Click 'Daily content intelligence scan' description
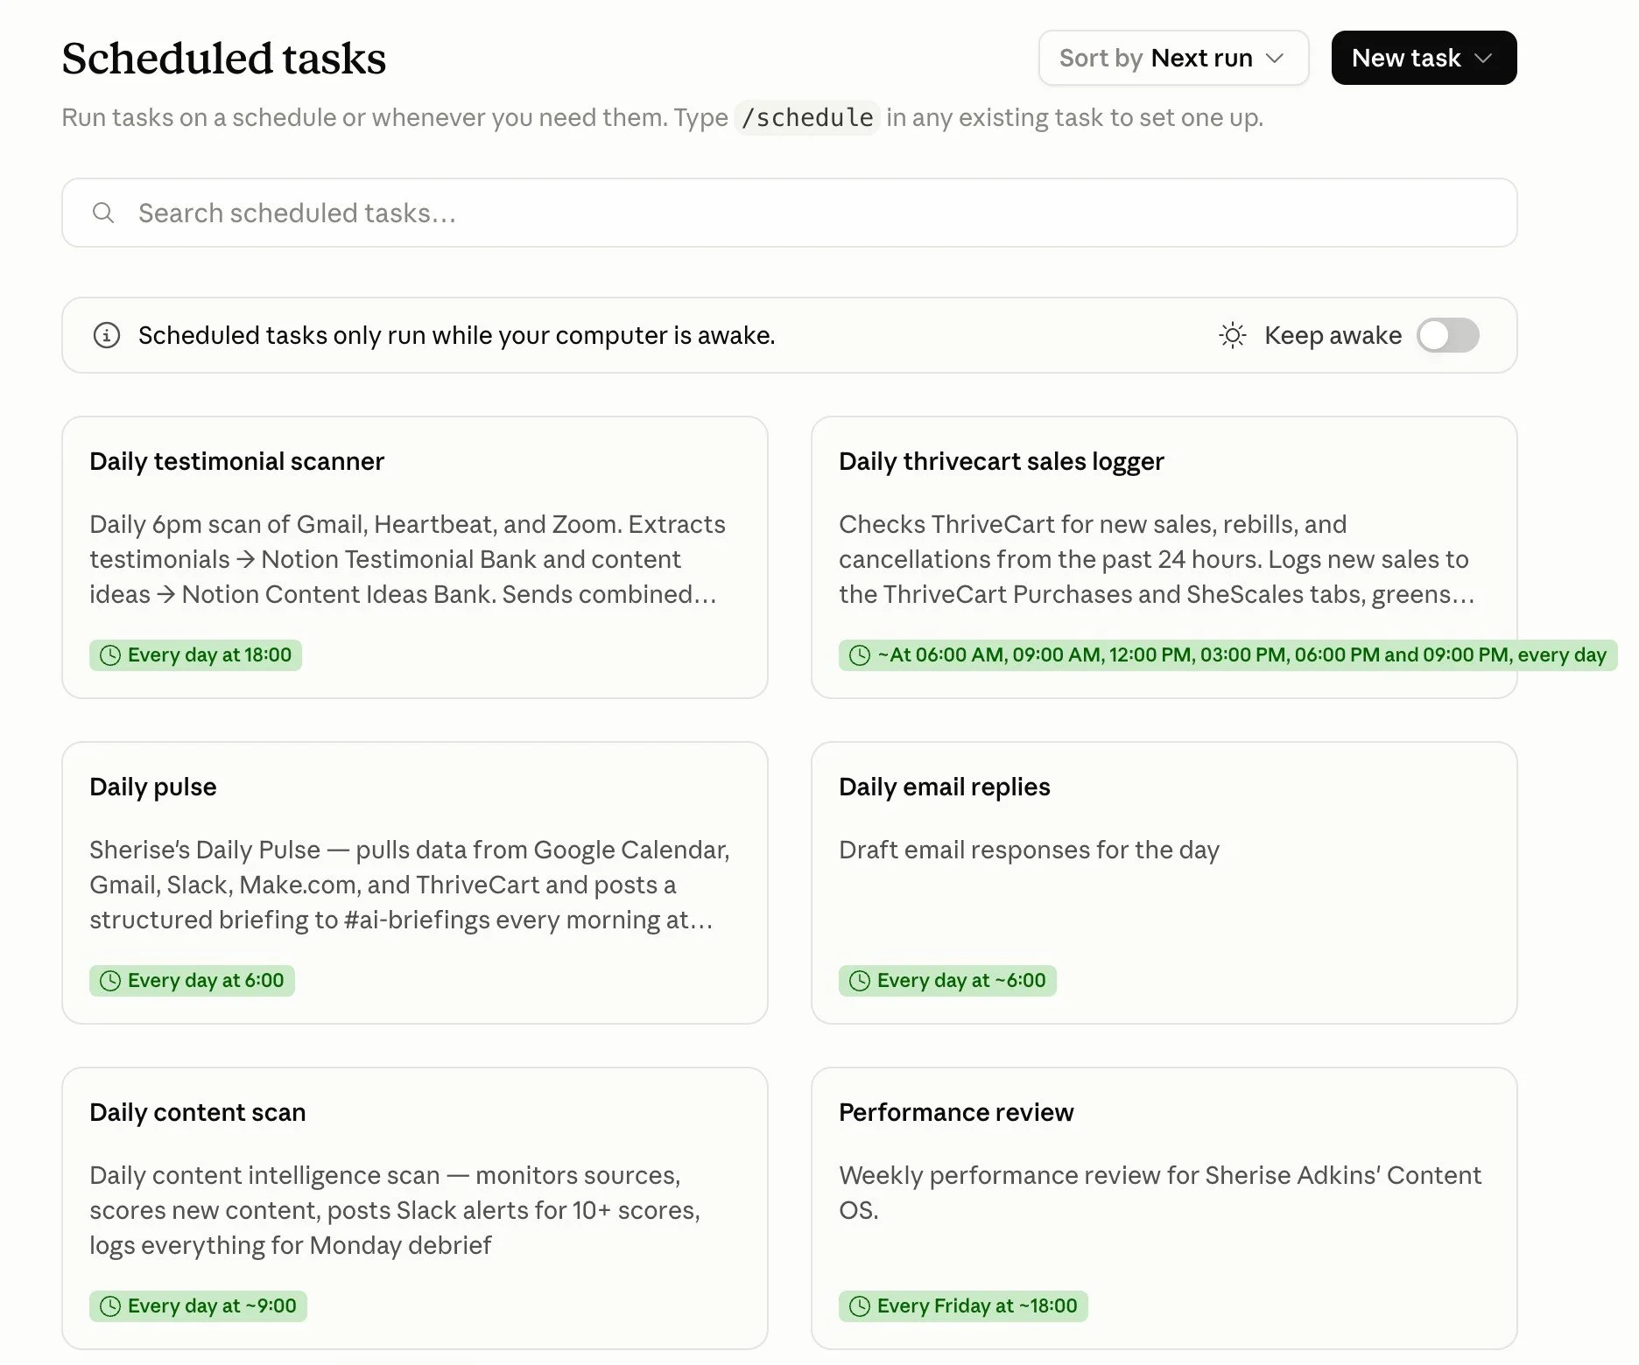The height and width of the screenshot is (1365, 1639). click(395, 1210)
